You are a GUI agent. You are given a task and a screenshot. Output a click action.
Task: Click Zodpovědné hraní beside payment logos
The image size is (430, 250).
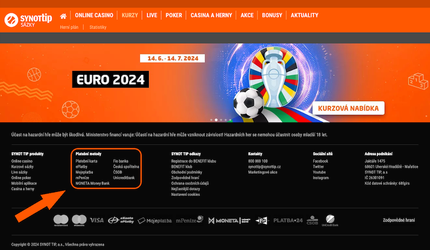(x=399, y=220)
